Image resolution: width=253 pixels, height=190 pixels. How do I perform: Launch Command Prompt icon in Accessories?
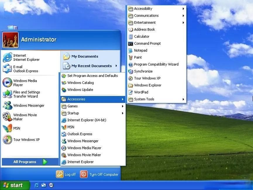[x=130, y=44]
